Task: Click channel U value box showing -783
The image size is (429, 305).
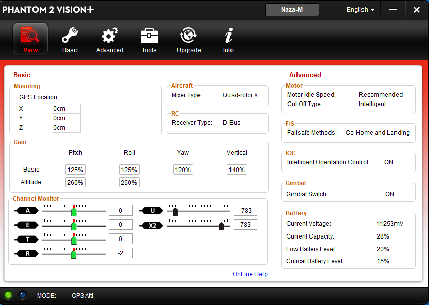Action: (245, 211)
